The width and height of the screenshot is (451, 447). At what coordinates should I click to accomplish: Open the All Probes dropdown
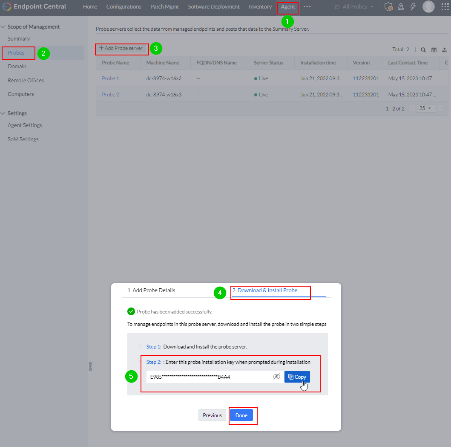click(x=354, y=7)
